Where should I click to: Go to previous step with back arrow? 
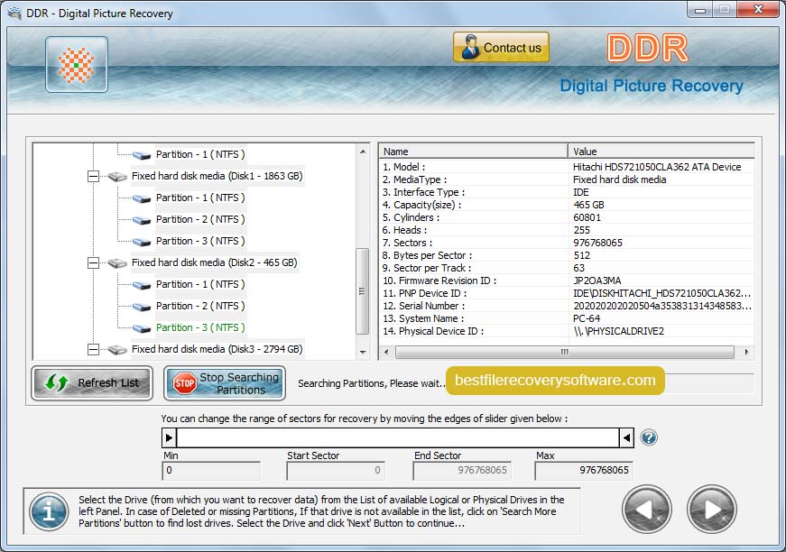(x=647, y=510)
